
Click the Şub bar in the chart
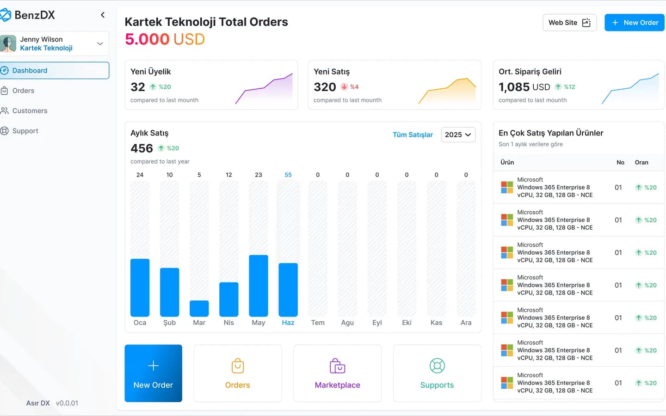click(x=170, y=292)
